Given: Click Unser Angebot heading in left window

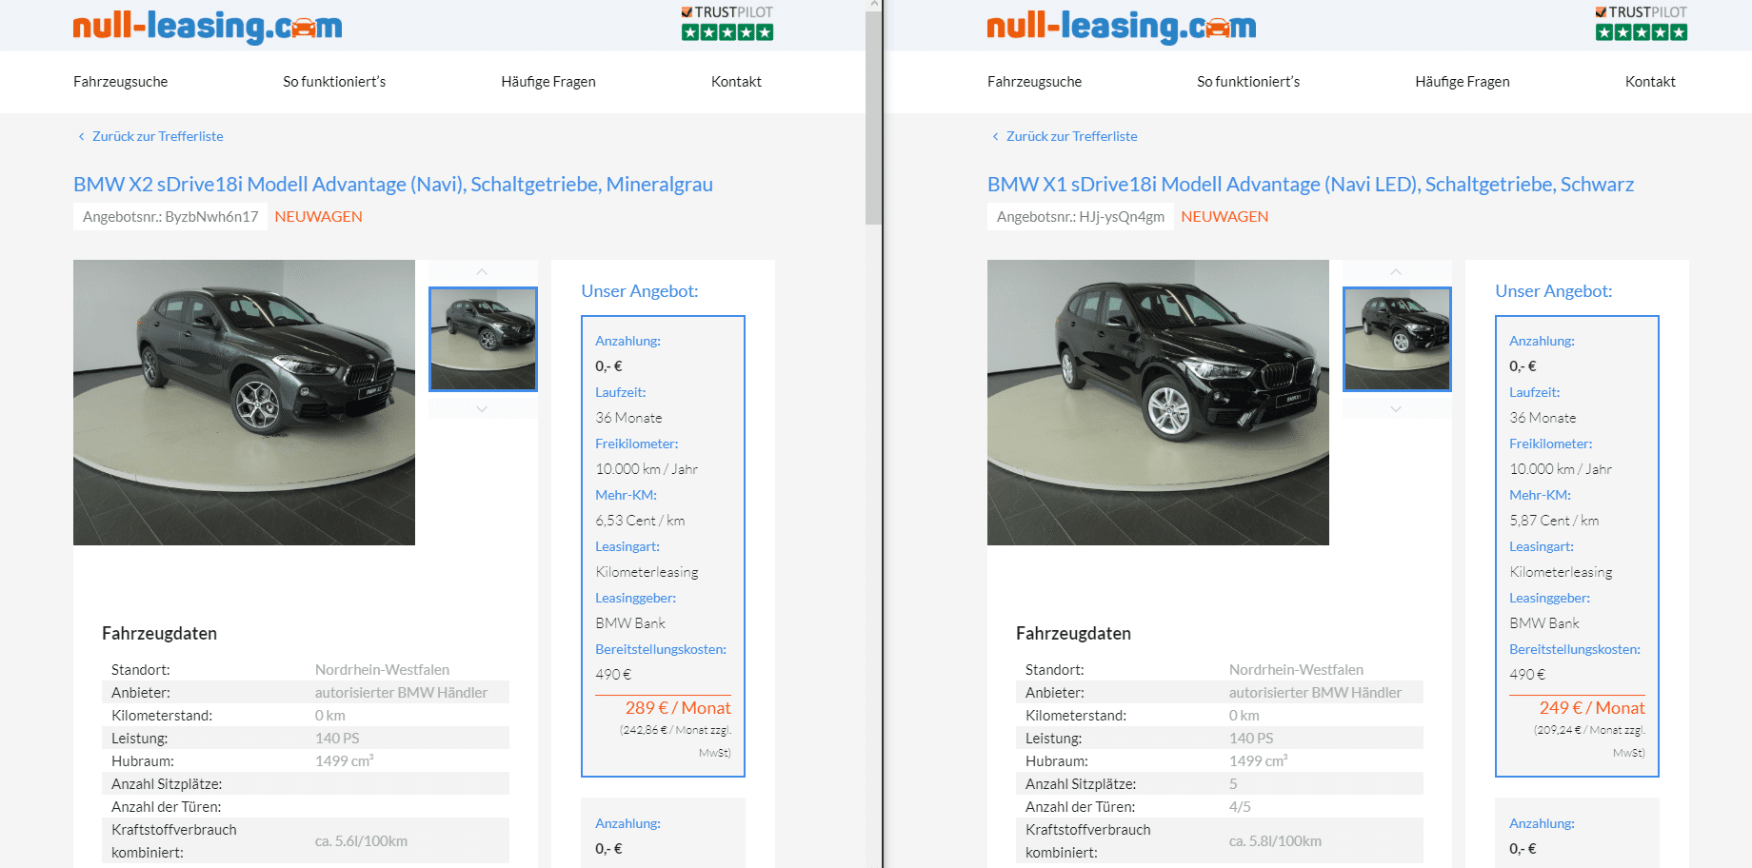Looking at the screenshot, I should pyautogui.click(x=640, y=291).
